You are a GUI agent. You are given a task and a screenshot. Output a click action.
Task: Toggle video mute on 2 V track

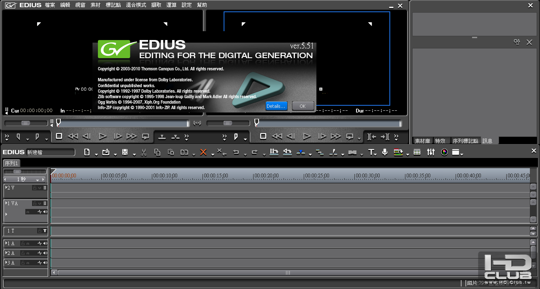click(45, 188)
